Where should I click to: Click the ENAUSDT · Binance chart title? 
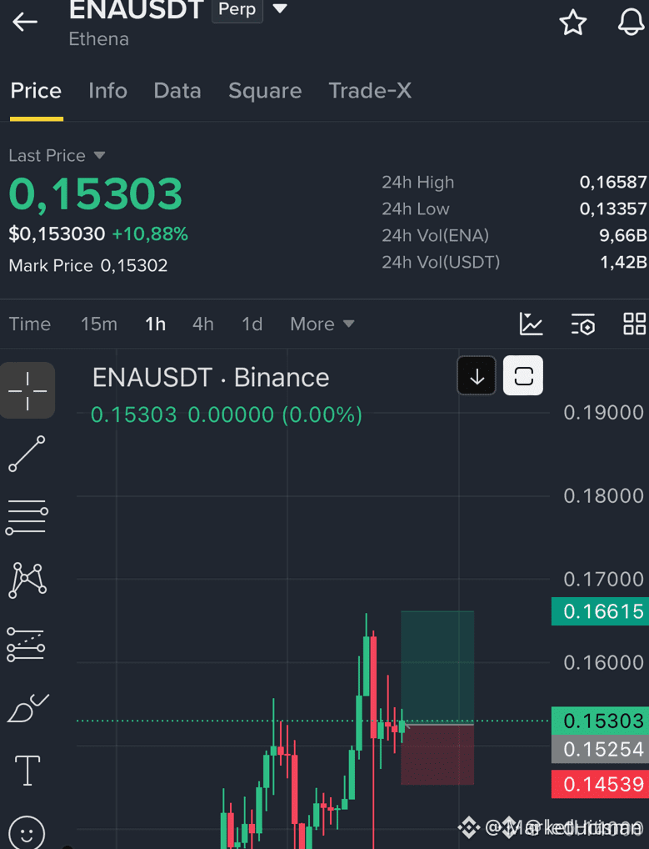(x=211, y=378)
